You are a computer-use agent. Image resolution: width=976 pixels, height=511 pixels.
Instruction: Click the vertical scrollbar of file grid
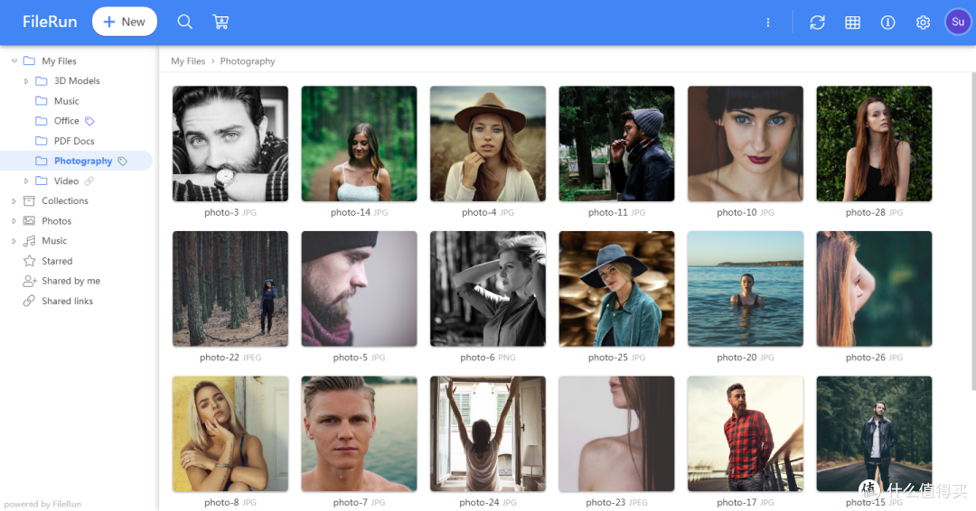(973, 231)
